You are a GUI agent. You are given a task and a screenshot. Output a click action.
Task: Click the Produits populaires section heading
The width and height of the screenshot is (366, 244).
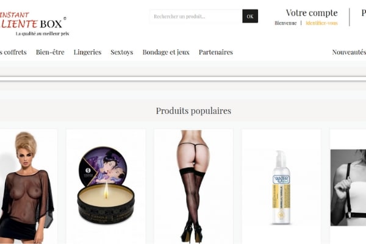(x=193, y=111)
